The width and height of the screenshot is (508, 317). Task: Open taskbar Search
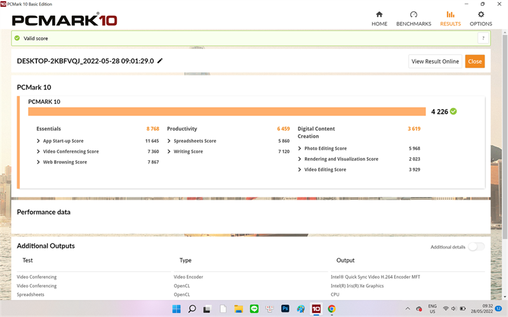(192, 309)
